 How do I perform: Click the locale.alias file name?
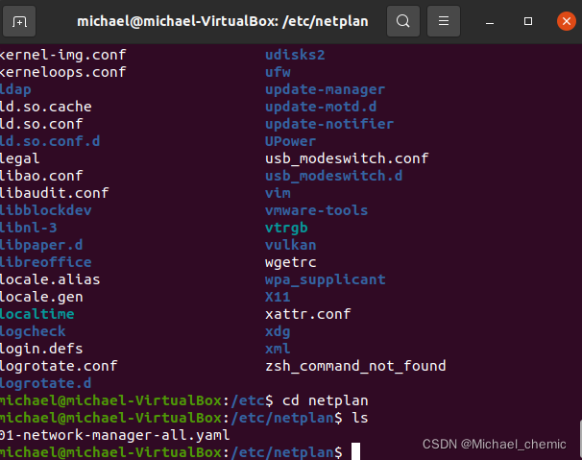(50, 279)
